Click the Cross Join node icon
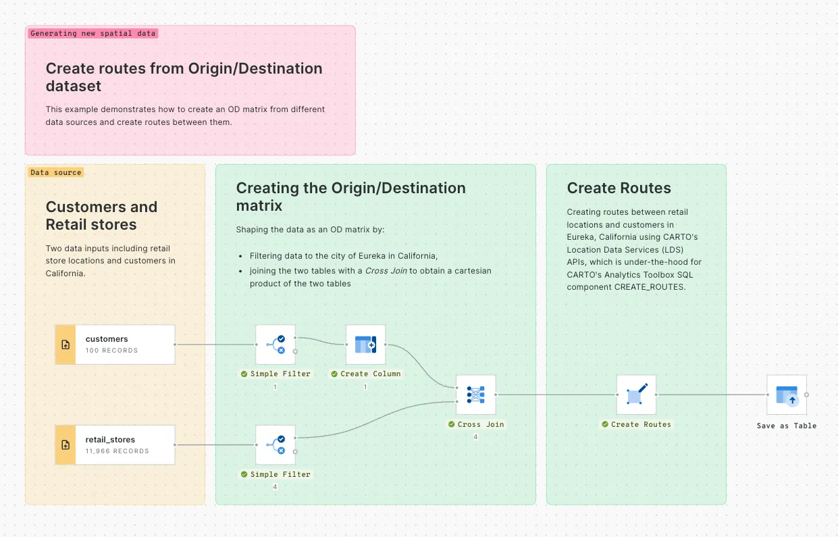 [475, 394]
